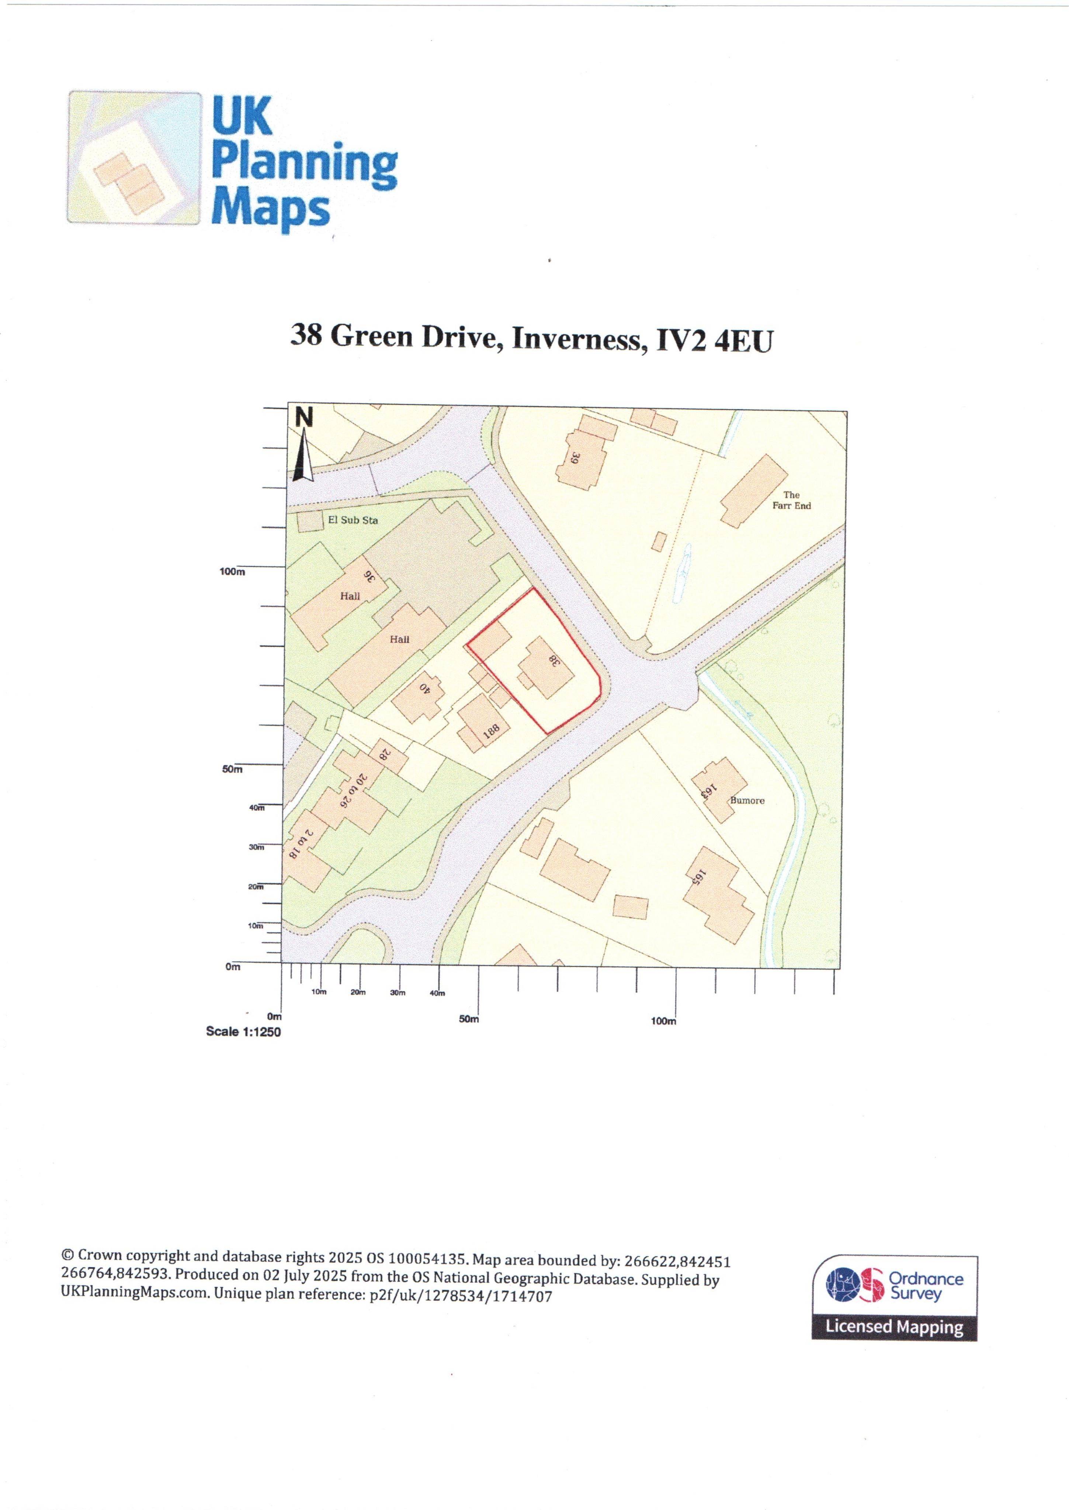Click the "Licensed Mapping" banner text
The image size is (1069, 1510).
(894, 1326)
